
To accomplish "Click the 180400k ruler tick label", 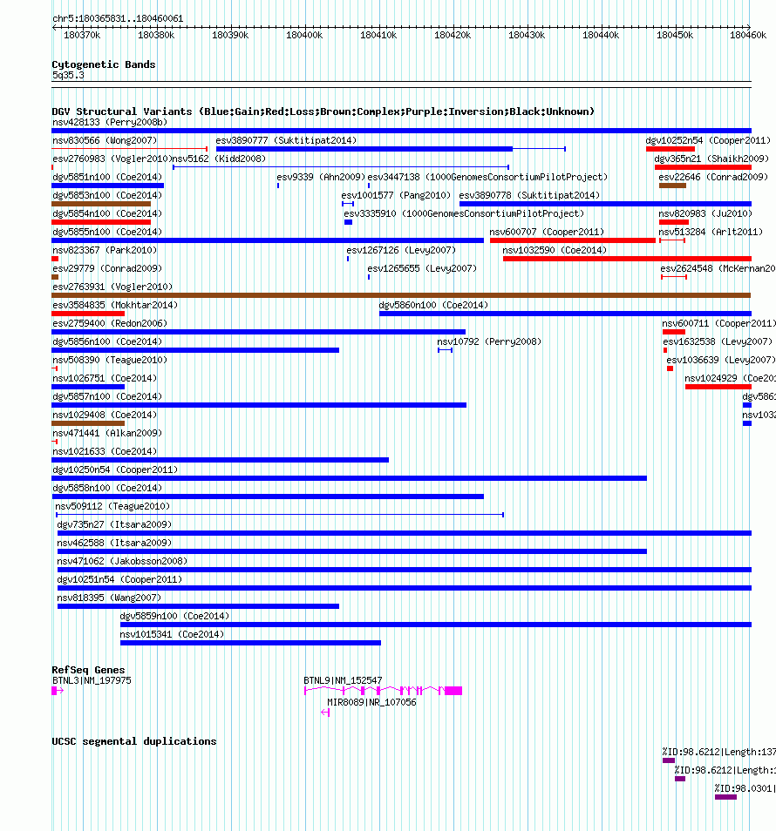I will point(304,35).
